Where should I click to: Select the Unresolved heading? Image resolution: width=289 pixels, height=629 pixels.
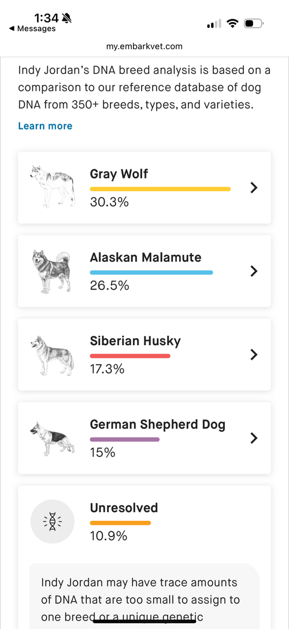pos(124,508)
